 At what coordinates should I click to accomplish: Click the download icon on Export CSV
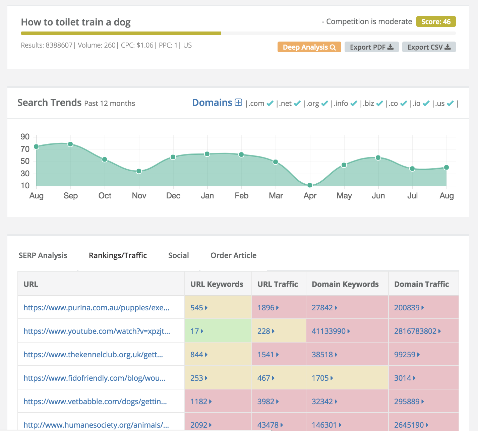pyautogui.click(x=448, y=47)
